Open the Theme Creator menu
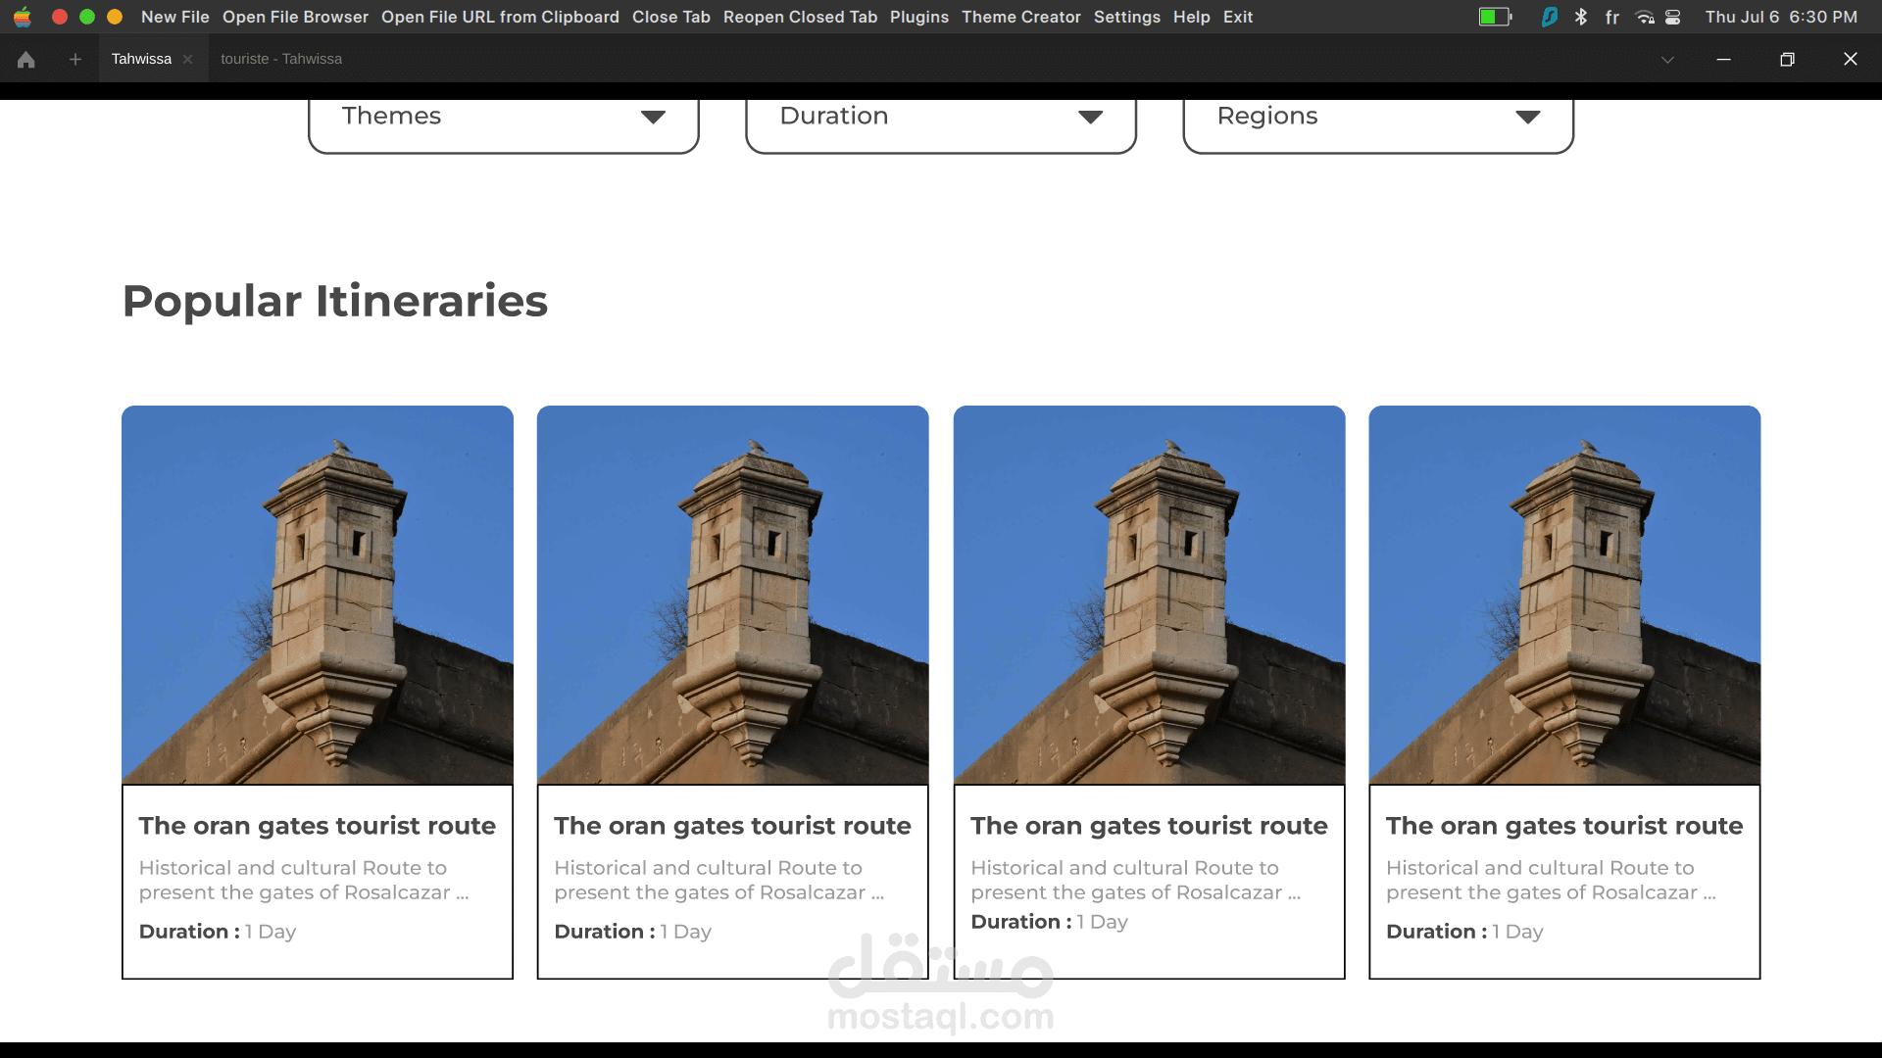Screen dimensions: 1882x1058 1020,17
